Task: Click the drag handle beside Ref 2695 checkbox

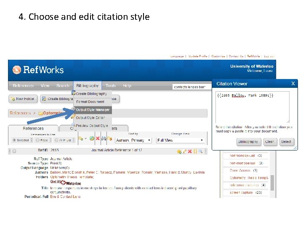Action: 9,151
